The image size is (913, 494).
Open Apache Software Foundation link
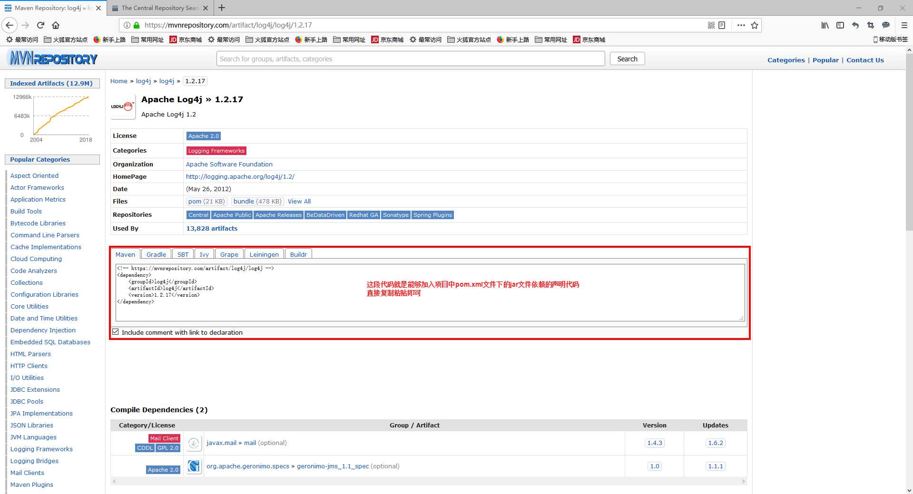pyautogui.click(x=229, y=164)
